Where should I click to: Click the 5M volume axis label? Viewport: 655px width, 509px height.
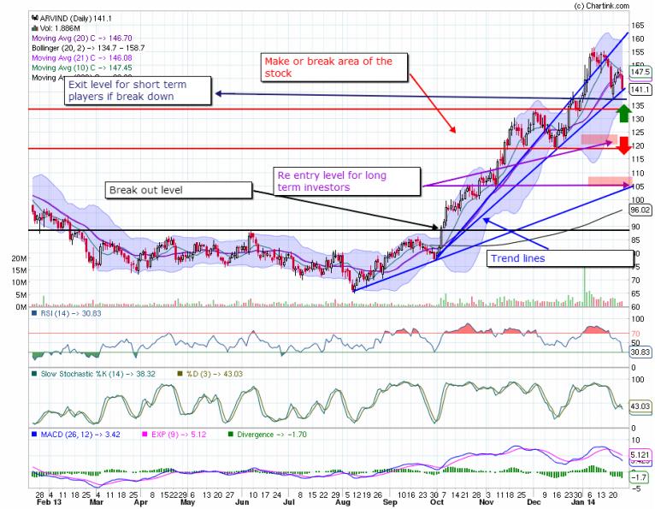[x=21, y=295]
